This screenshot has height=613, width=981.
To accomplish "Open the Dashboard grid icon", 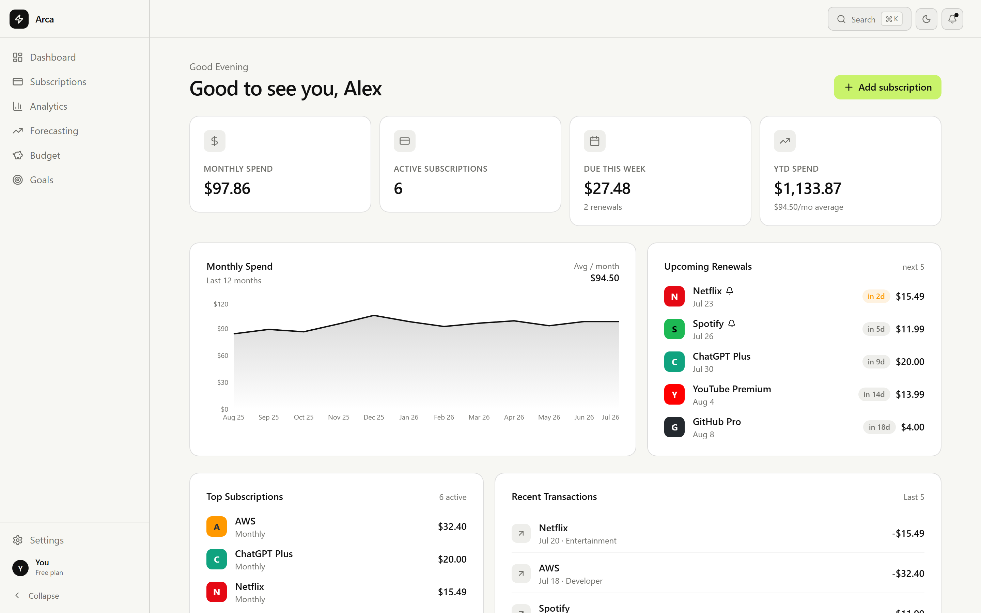I will coord(17,57).
